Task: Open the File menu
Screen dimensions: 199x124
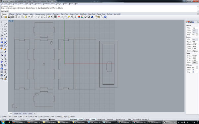Action: click(x=2, y=4)
